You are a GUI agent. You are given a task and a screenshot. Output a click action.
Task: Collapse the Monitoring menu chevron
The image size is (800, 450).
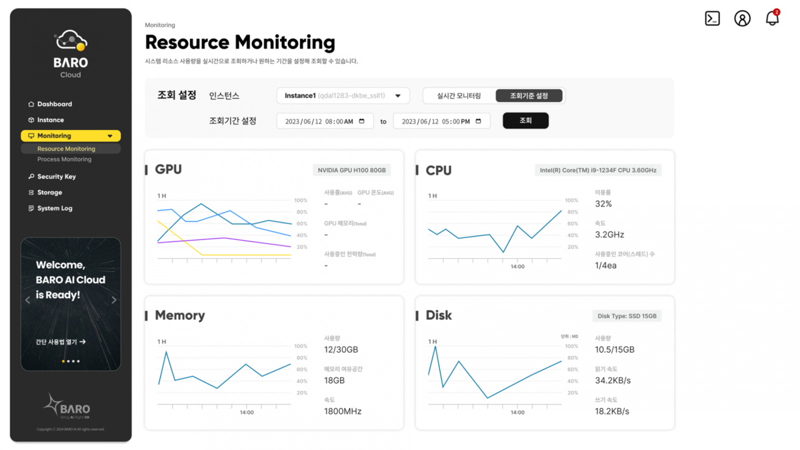110,136
